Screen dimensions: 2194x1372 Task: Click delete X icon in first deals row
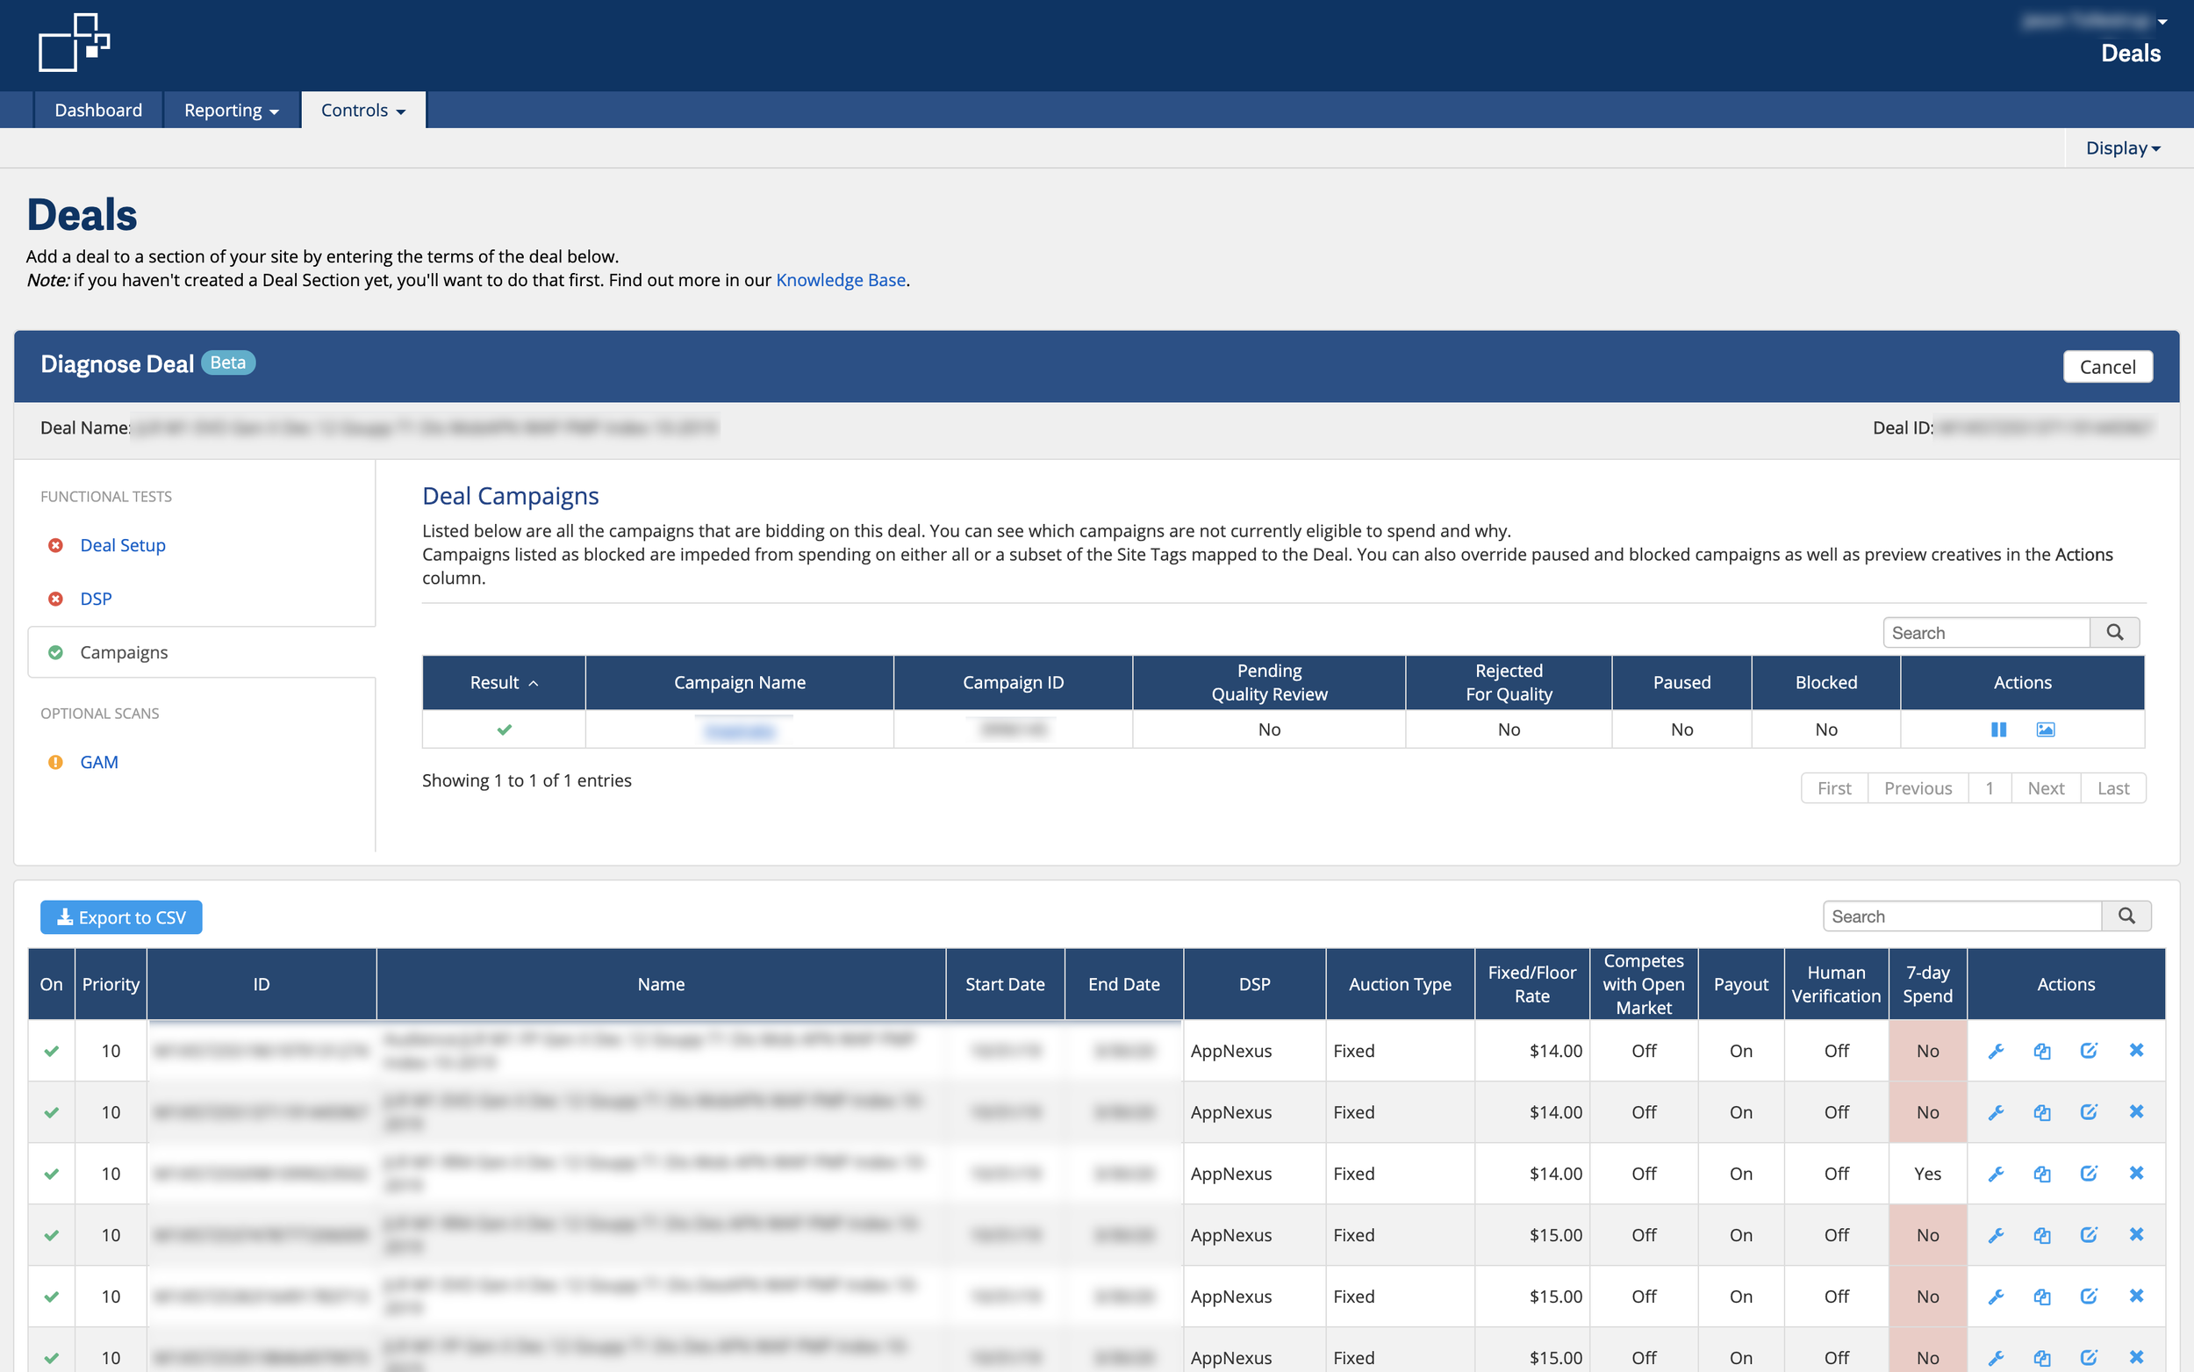point(2136,1050)
